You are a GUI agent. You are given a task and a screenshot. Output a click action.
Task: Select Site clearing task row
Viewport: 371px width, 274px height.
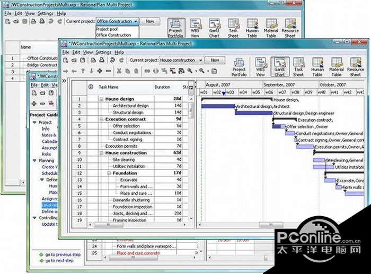coord(130,160)
